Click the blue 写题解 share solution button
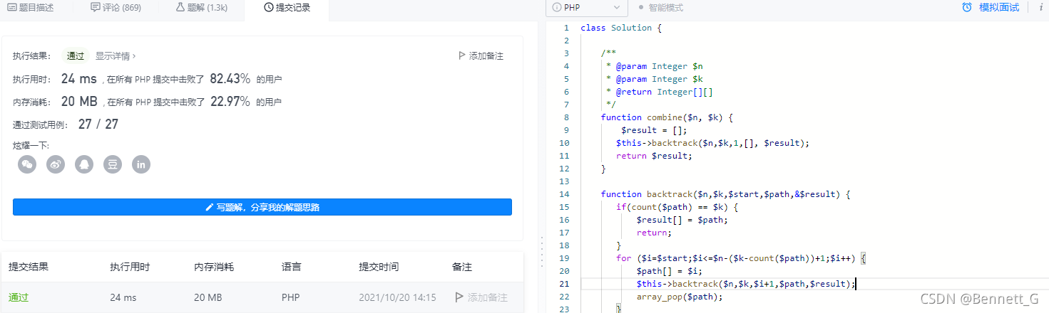The width and height of the screenshot is (1049, 313). pos(262,207)
